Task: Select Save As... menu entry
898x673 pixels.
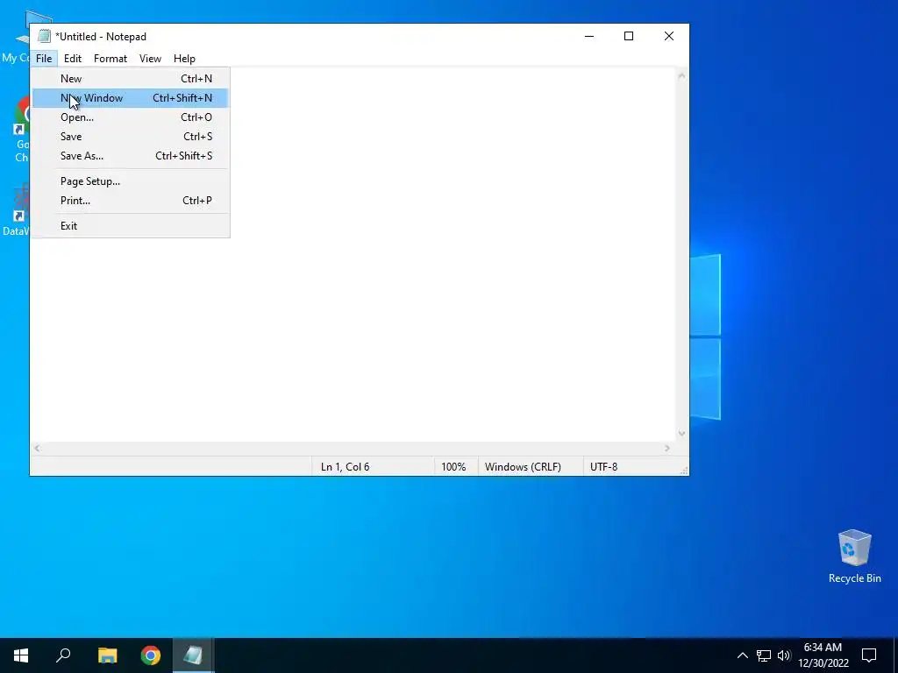Action: pos(131,156)
